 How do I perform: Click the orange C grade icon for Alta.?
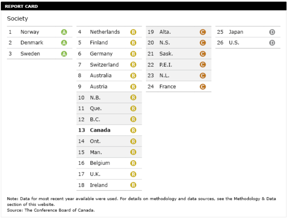tap(202, 32)
